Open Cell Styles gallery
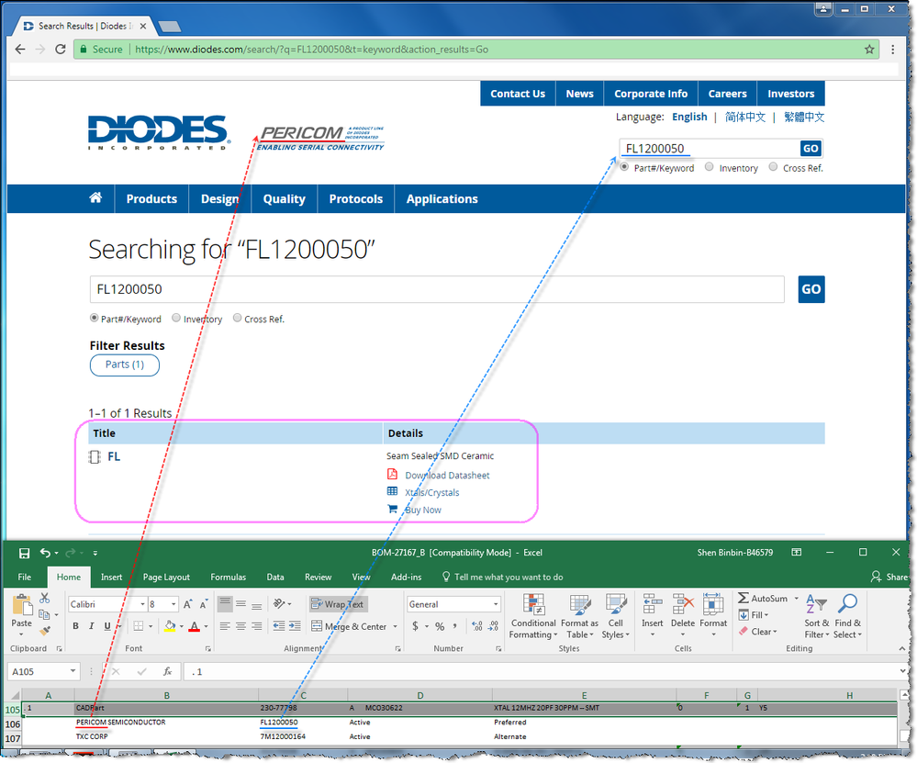 [x=615, y=616]
